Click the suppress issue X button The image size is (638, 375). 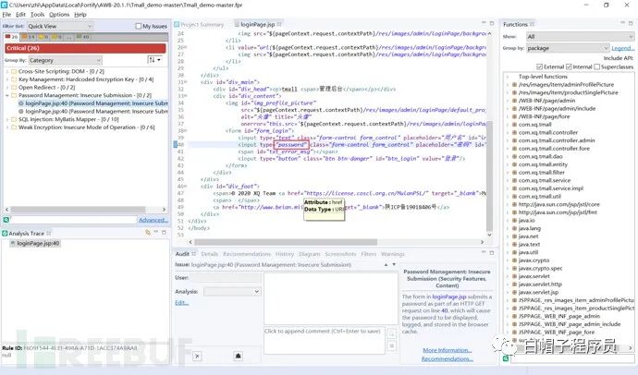[x=197, y=356]
